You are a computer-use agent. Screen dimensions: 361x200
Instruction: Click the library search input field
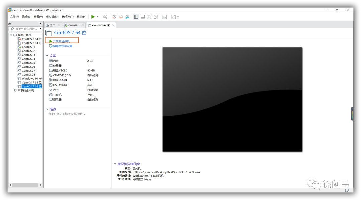[x=26, y=29]
